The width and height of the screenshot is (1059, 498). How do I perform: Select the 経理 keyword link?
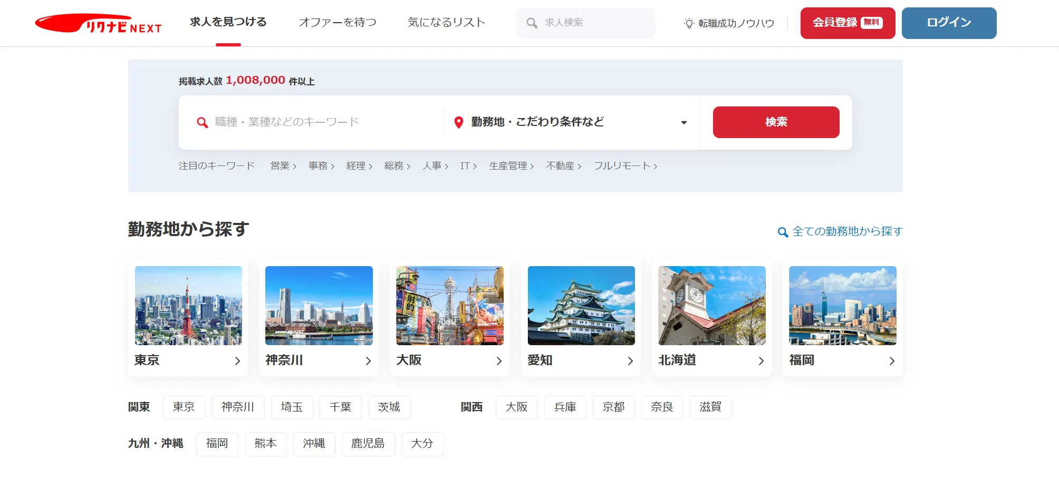coord(359,166)
